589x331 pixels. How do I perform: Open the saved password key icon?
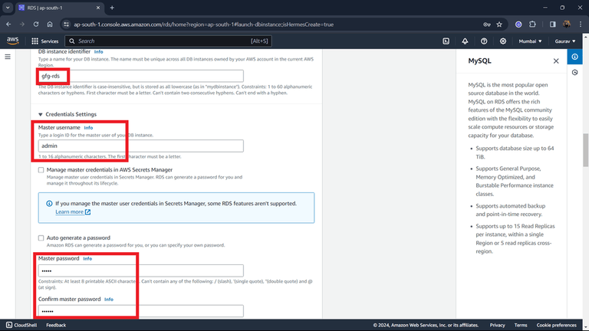tap(487, 25)
